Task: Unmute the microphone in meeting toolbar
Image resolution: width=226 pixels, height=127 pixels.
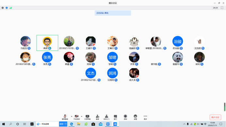Action: [65, 117]
